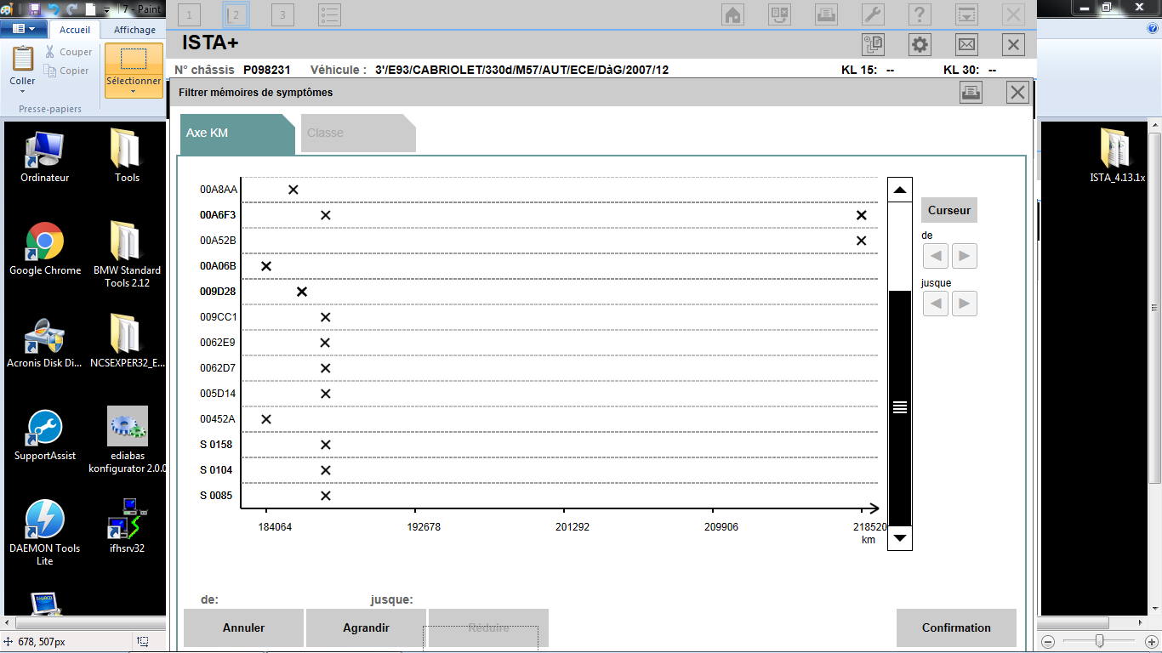
Task: Select the ifhsrv32 desktop icon
Action: 128,526
